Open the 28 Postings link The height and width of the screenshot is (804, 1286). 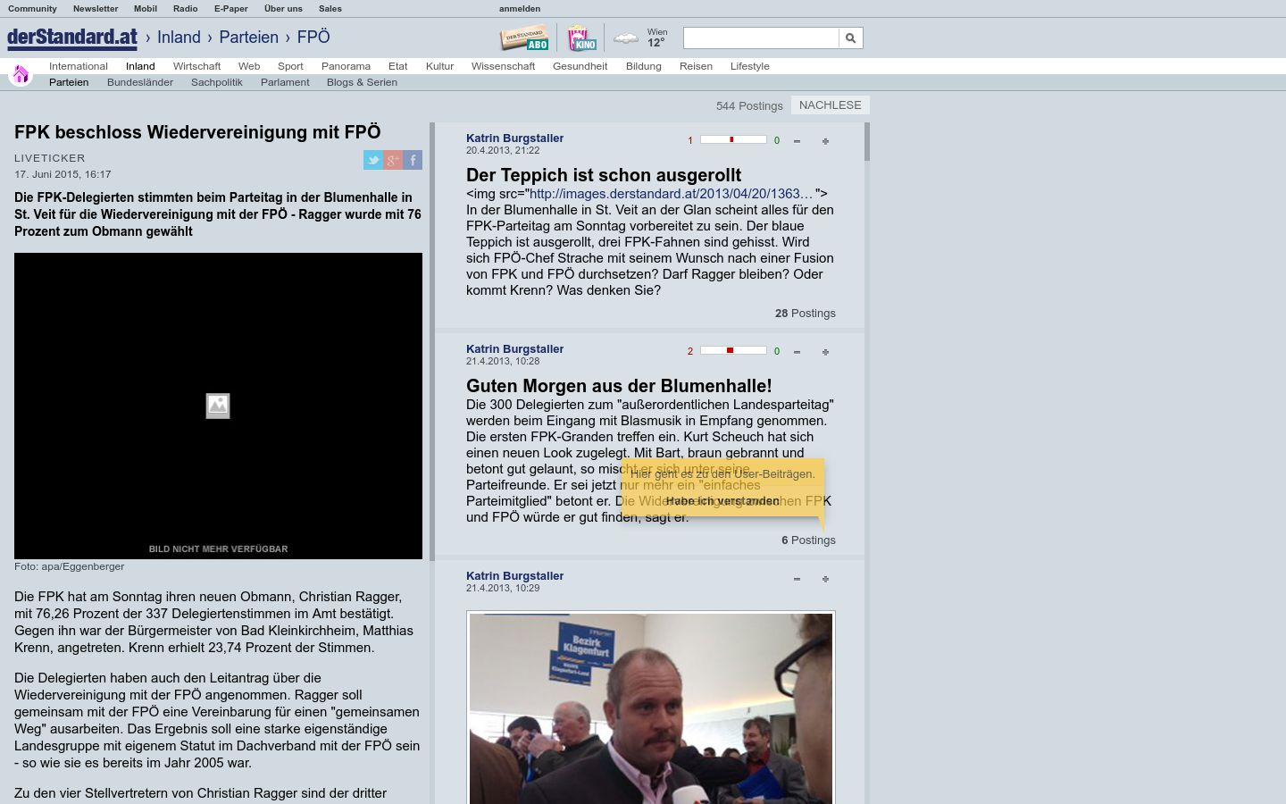[806, 314]
